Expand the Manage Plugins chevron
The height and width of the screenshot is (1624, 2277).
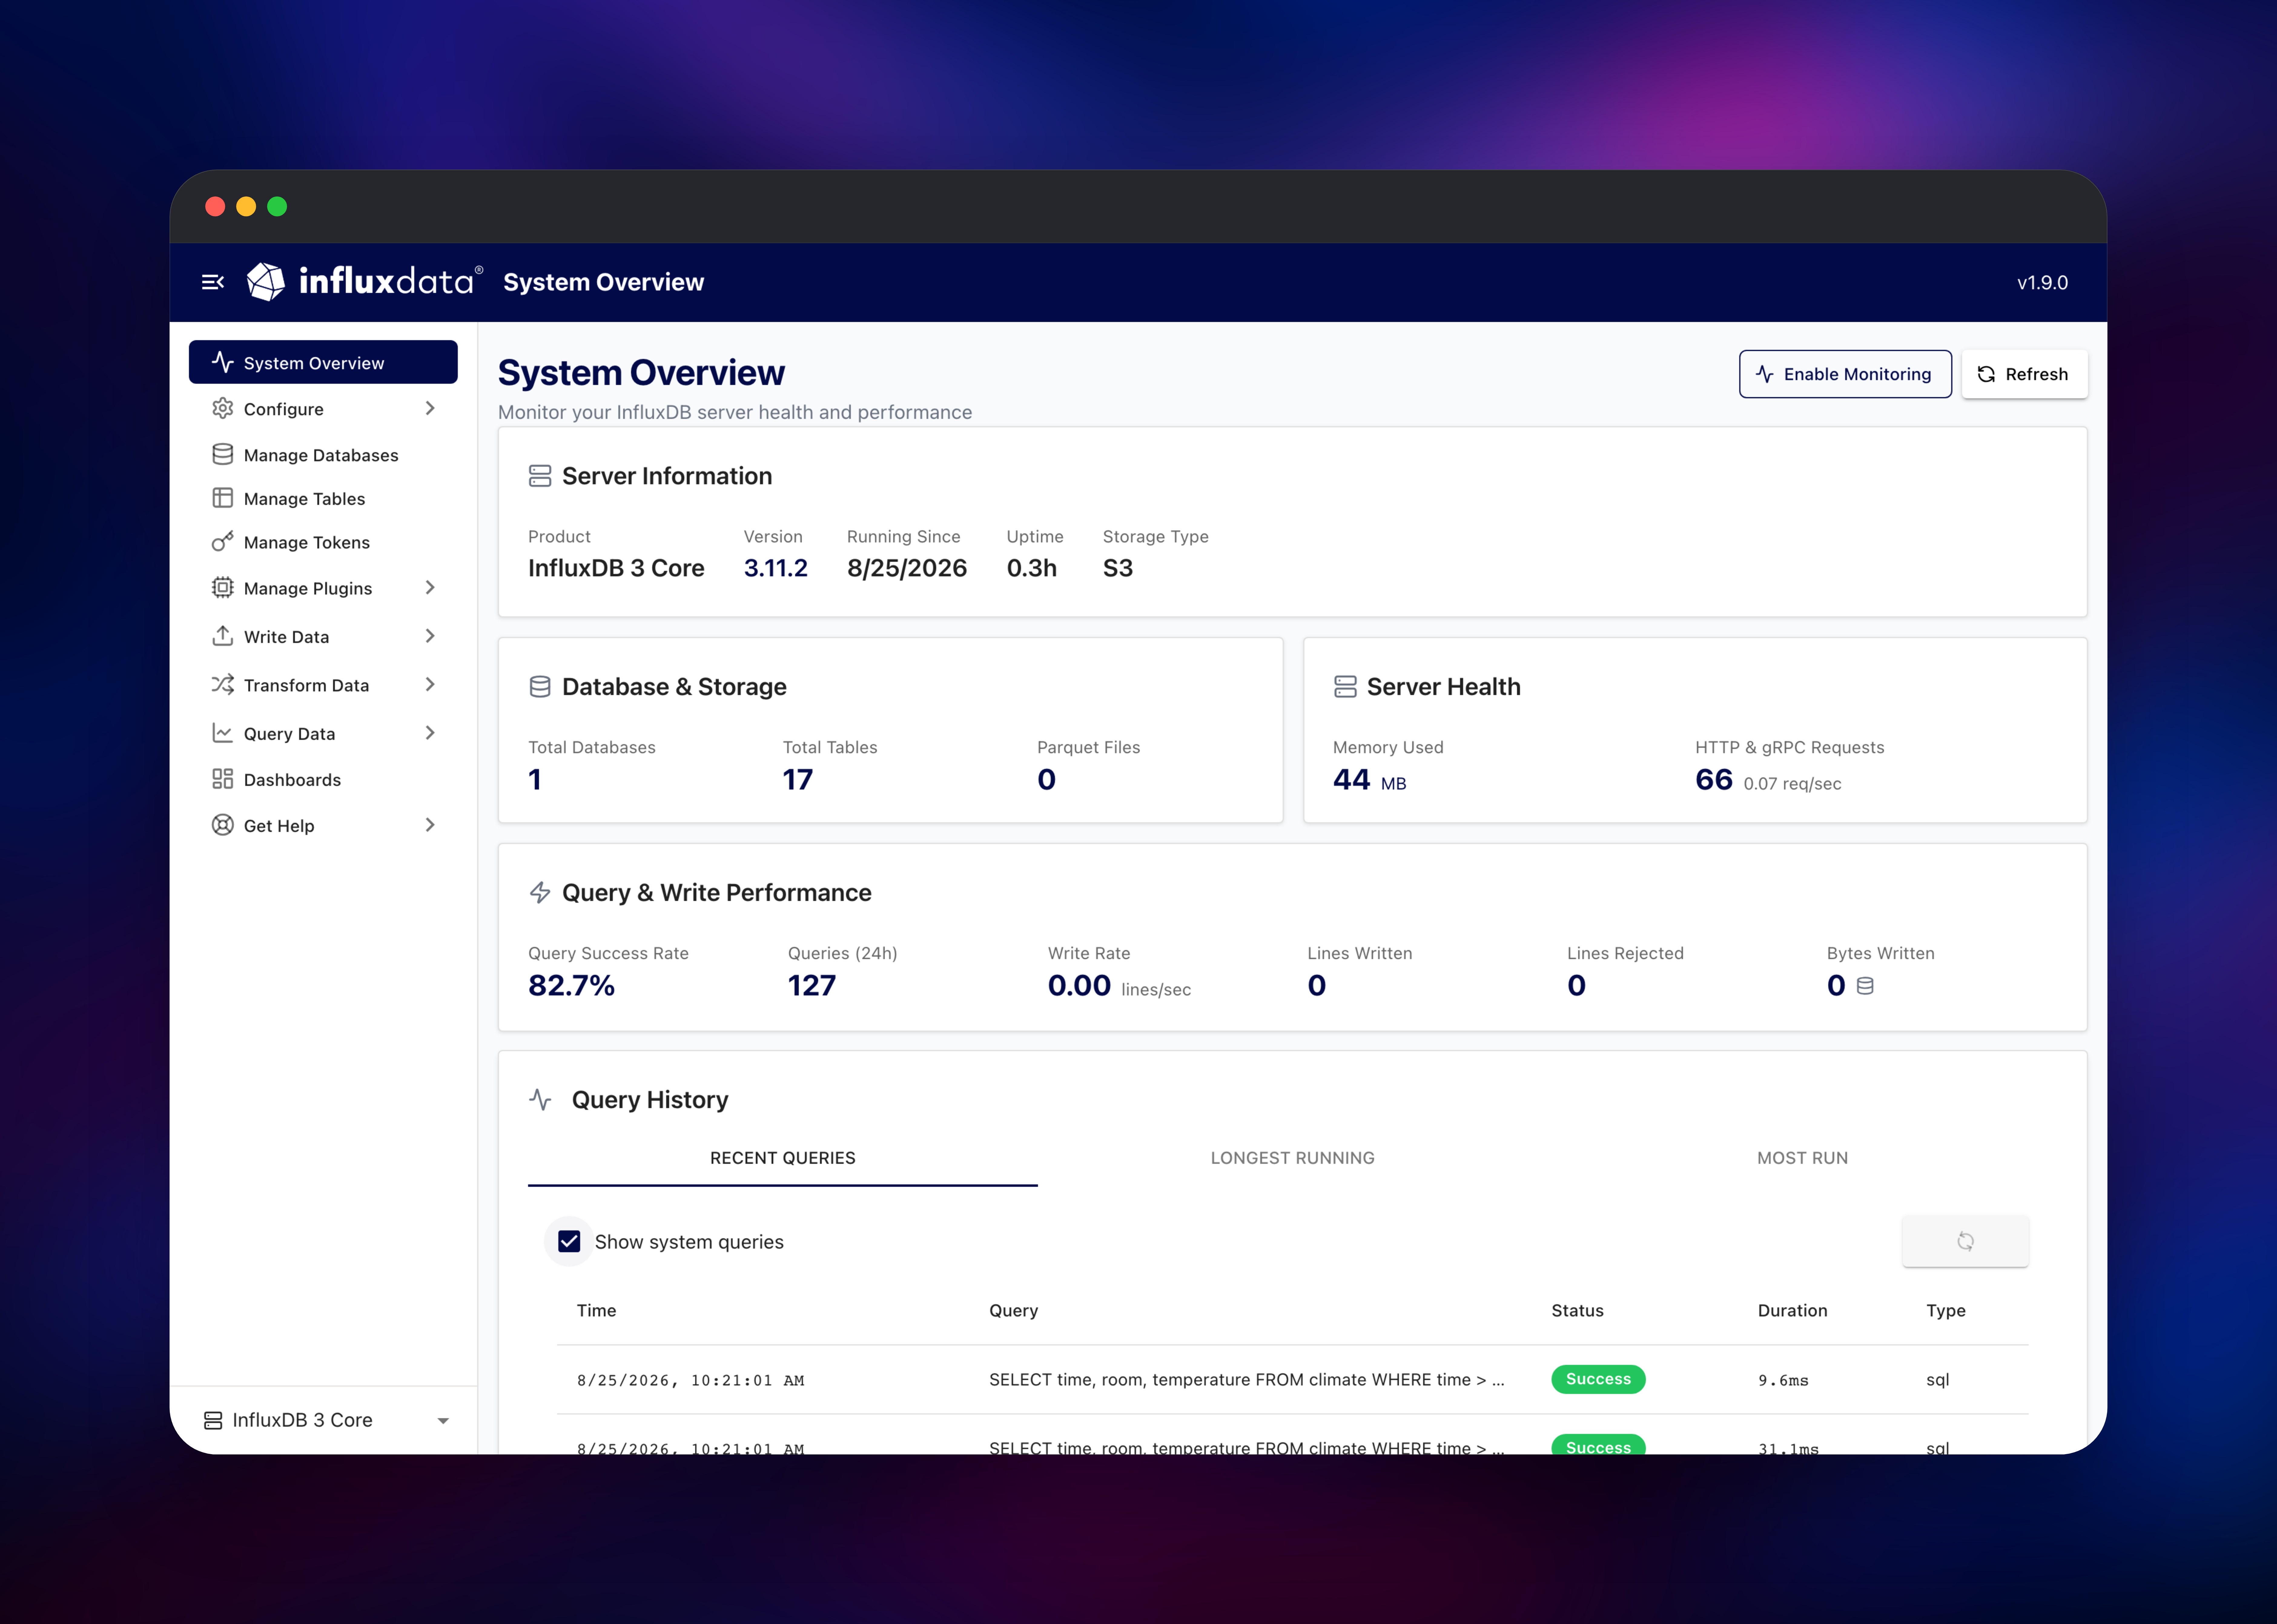(430, 588)
